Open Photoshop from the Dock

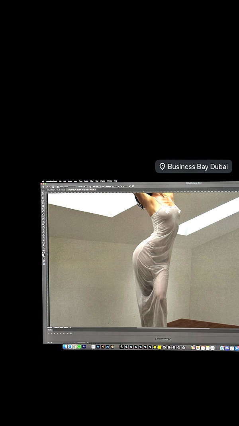(x=98, y=347)
